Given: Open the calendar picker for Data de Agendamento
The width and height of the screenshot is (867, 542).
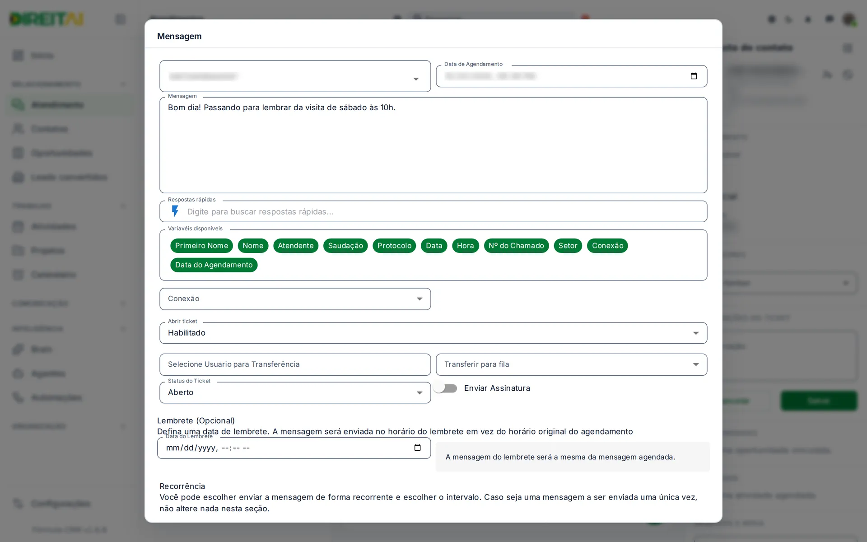Looking at the screenshot, I should click(x=694, y=76).
